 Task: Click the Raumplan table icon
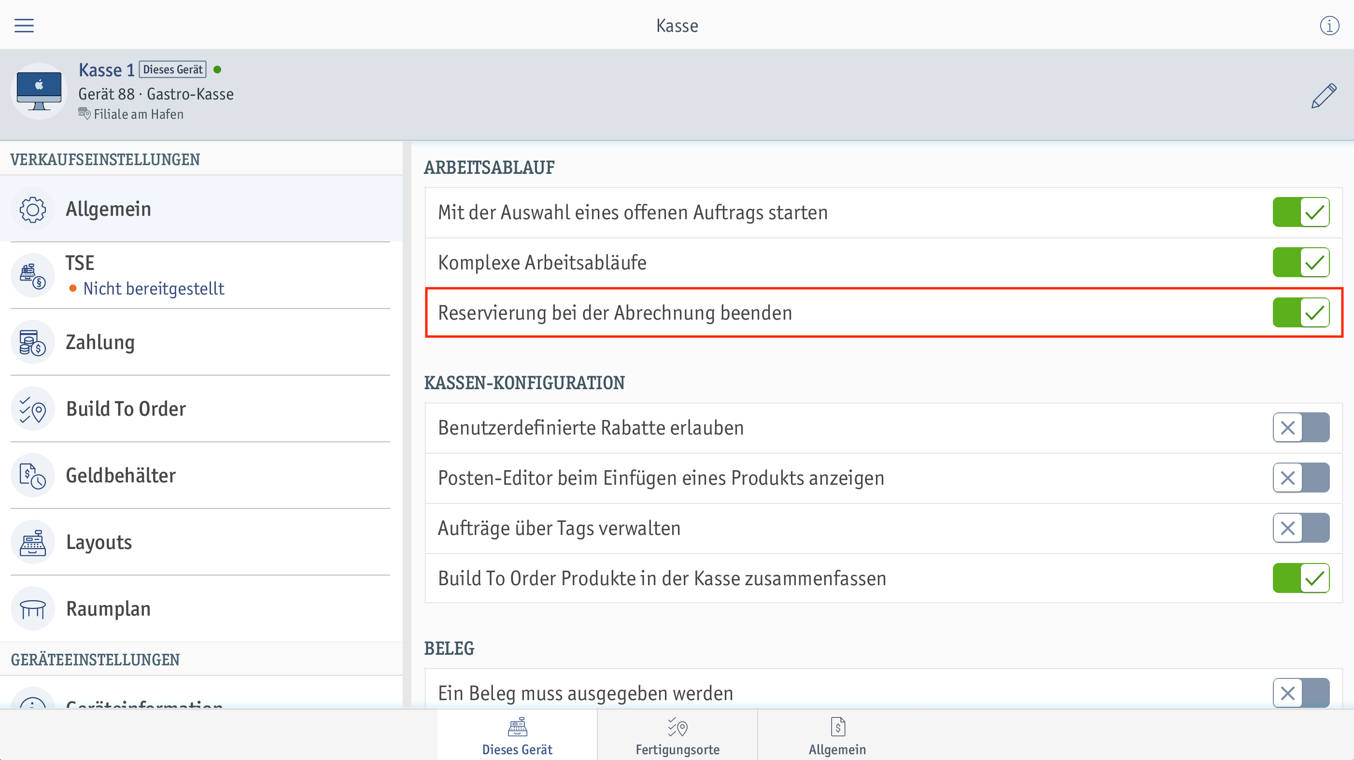click(x=32, y=609)
